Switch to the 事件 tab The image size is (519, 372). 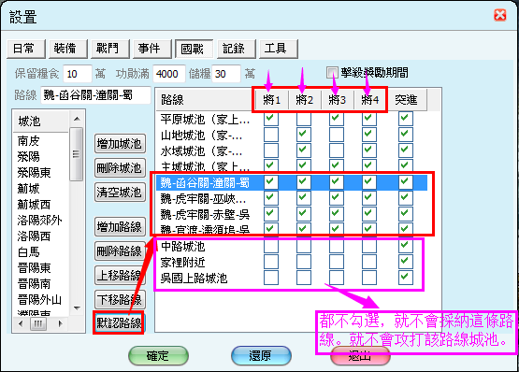pos(152,49)
